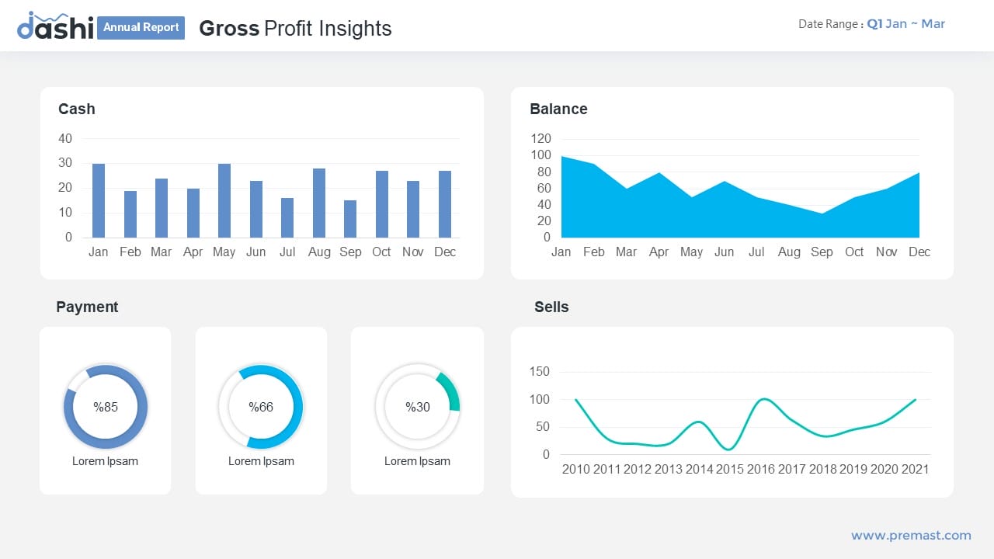Click the Dec bar in Cash chart

(x=445, y=204)
